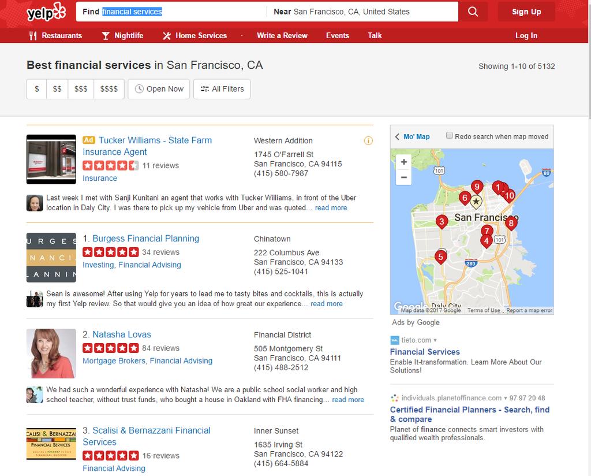Viewport: 591px width, 476px height.
Task: Click the Mortgage Brokers category link
Action: coord(114,361)
